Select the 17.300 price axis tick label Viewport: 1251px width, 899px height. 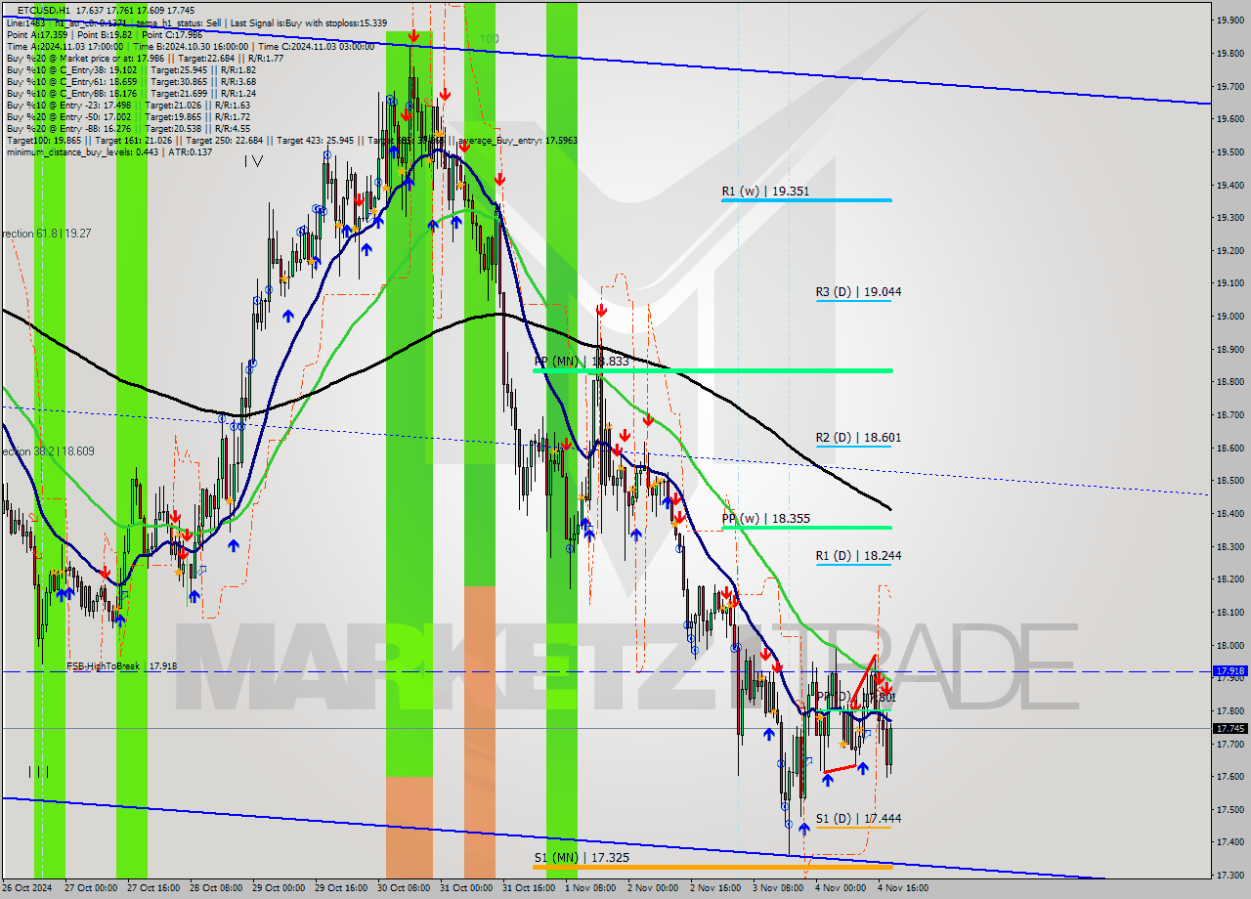[x=1229, y=875]
